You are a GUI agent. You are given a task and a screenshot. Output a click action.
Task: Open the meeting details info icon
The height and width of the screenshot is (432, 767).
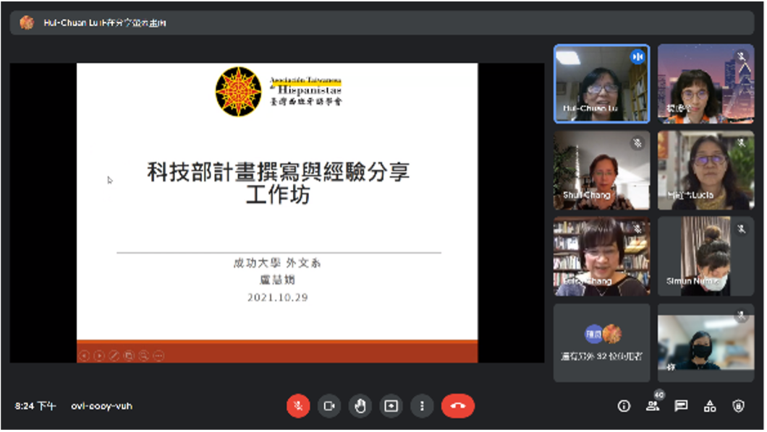624,406
